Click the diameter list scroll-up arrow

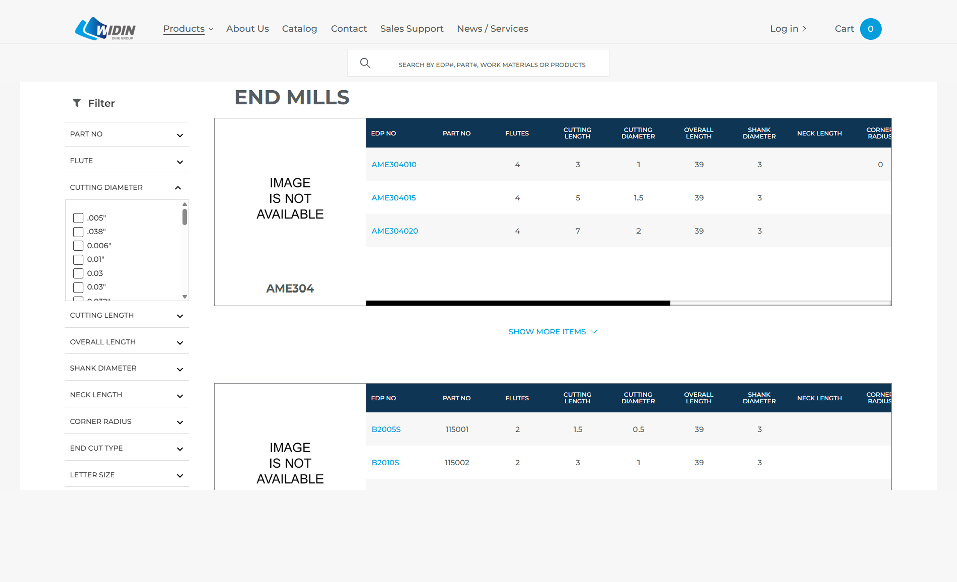185,204
